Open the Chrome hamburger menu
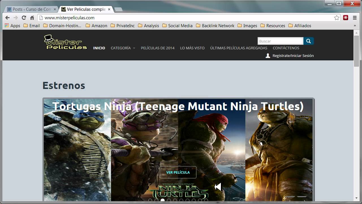The width and height of the screenshot is (362, 204). (x=355, y=18)
